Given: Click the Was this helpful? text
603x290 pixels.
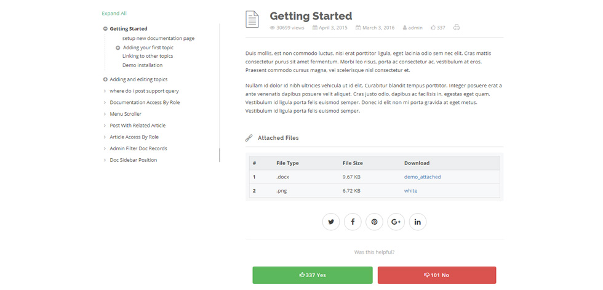Looking at the screenshot, I should (374, 252).
